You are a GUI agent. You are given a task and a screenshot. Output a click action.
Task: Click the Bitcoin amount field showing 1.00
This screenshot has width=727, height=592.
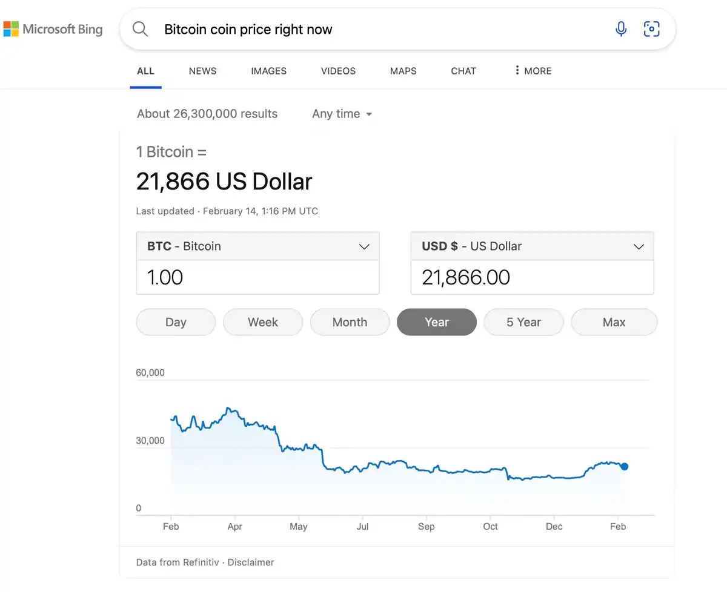click(257, 277)
